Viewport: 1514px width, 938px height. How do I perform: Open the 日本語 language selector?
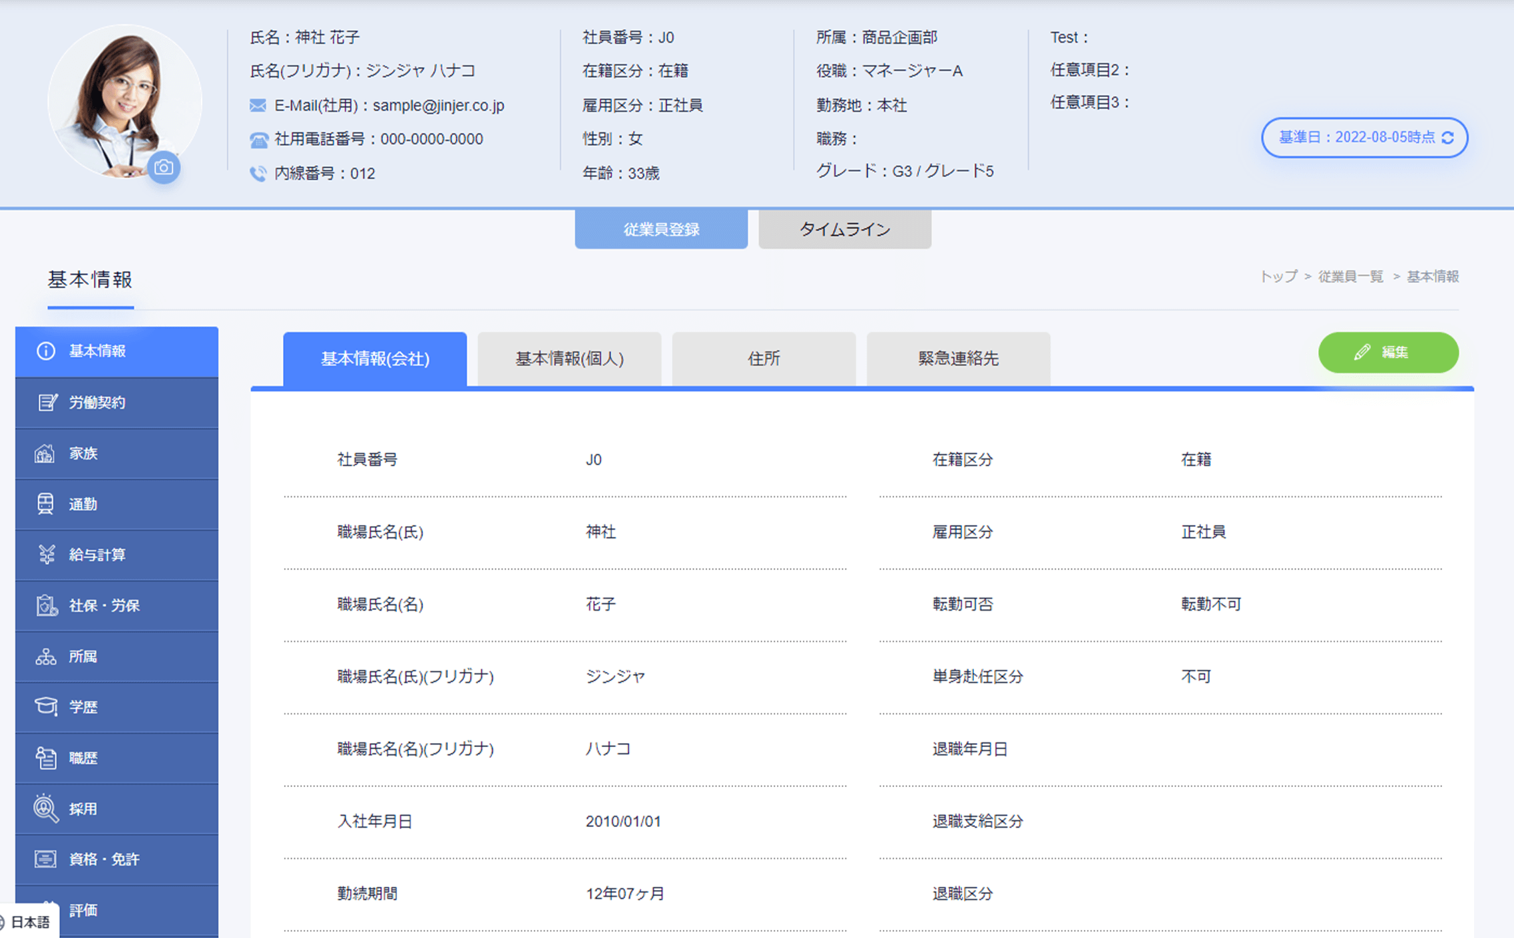(x=30, y=922)
